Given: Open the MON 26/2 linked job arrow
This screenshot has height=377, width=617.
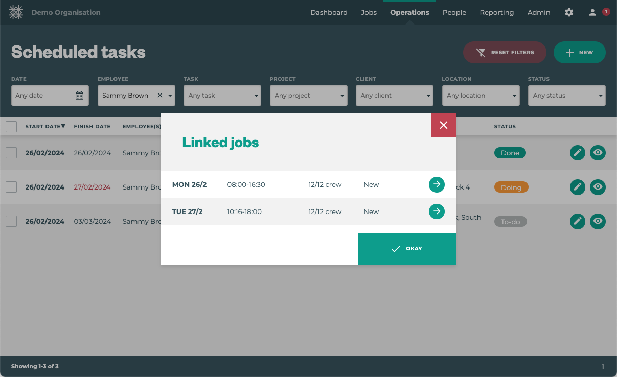Looking at the screenshot, I should 437,184.
